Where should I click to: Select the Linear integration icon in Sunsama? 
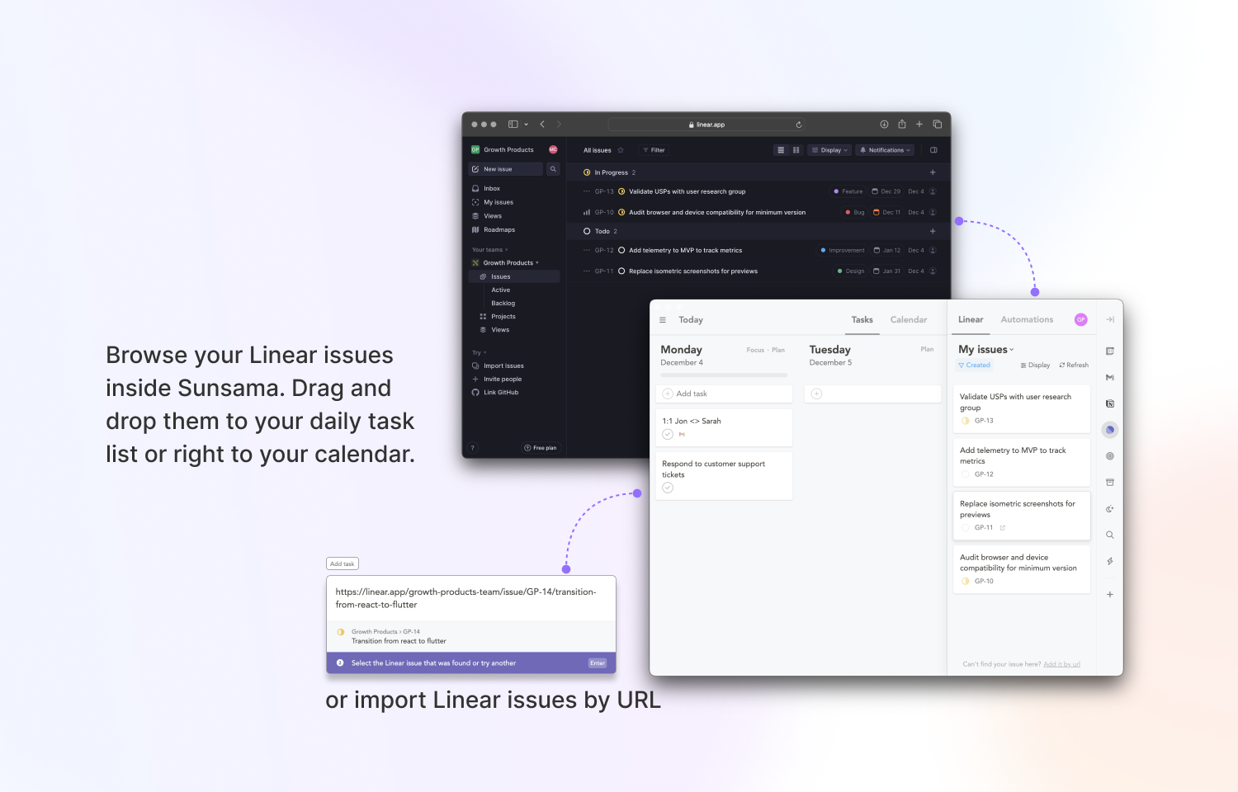coord(1110,430)
